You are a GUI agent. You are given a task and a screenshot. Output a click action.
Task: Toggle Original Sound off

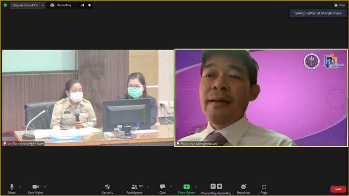click(24, 5)
